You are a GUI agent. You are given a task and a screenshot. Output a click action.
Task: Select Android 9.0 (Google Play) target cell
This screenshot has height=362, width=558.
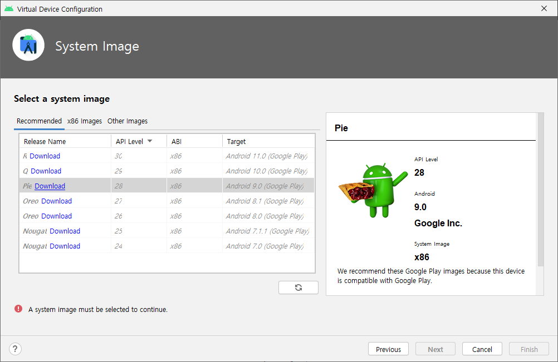[x=268, y=186]
